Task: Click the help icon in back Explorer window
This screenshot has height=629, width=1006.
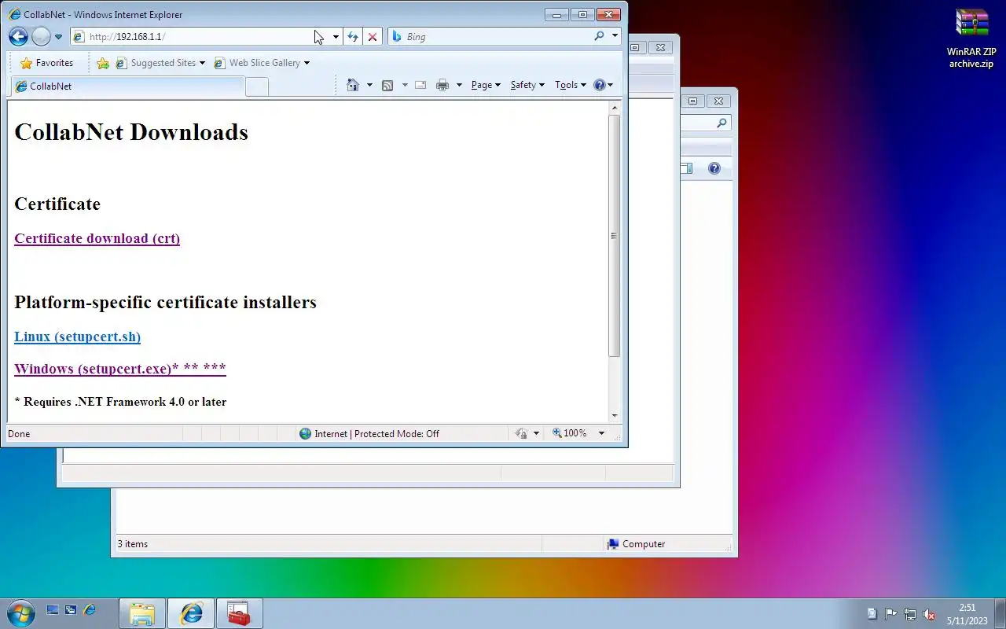Action: (714, 168)
